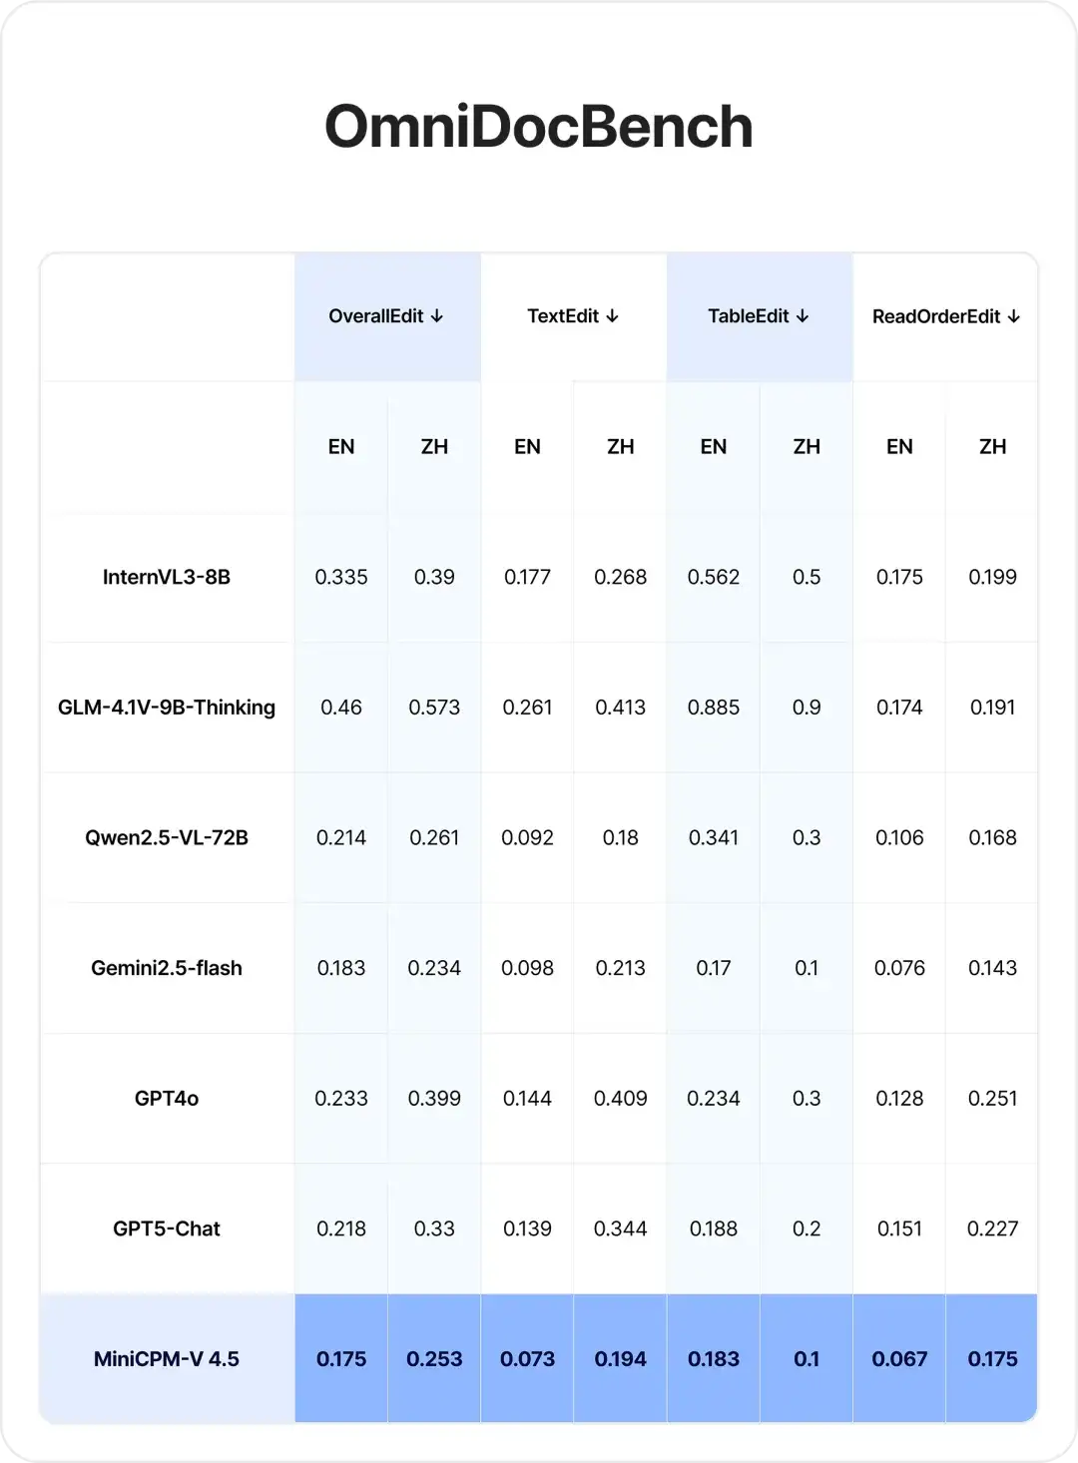Image resolution: width=1078 pixels, height=1463 pixels.
Task: Select the InternVL3-8B row label
Action: [x=167, y=577]
